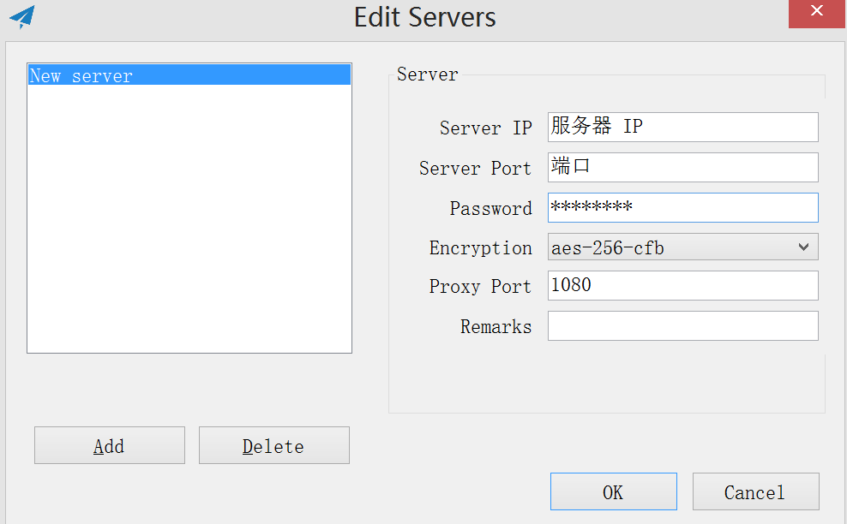Click the Remarks label text
This screenshot has width=847, height=524.
496,326
